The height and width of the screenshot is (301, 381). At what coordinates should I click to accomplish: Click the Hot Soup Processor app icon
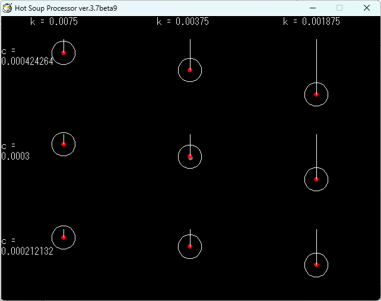point(7,8)
